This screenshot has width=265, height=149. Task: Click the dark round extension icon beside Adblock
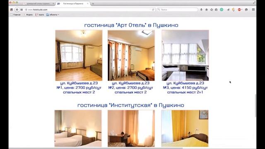coord(246,10)
